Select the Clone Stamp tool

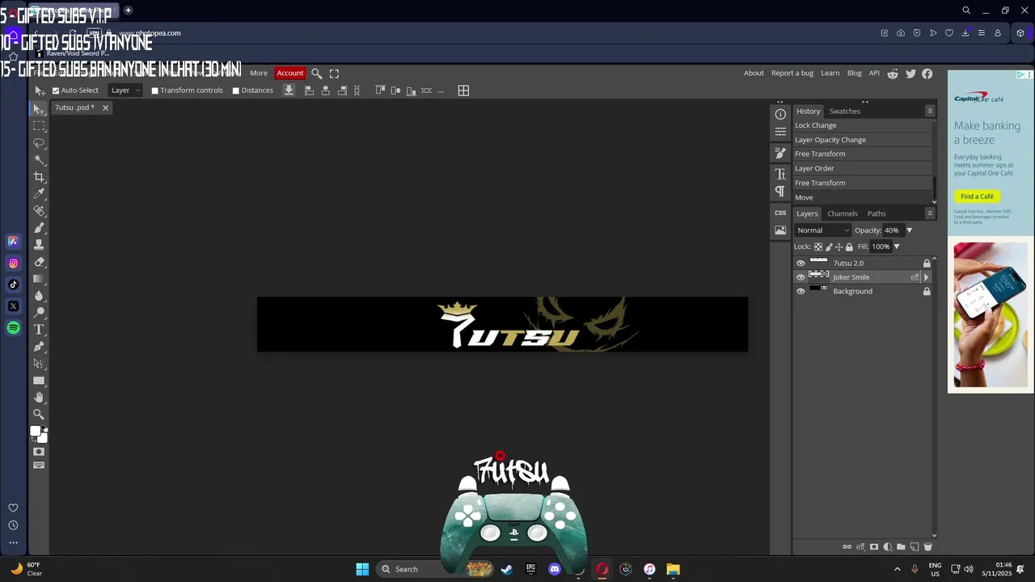point(39,245)
